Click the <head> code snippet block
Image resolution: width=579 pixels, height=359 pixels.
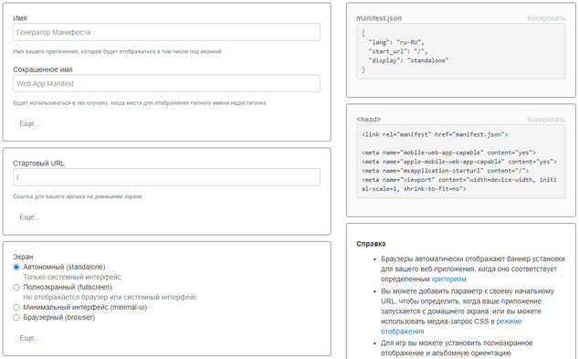click(x=461, y=162)
